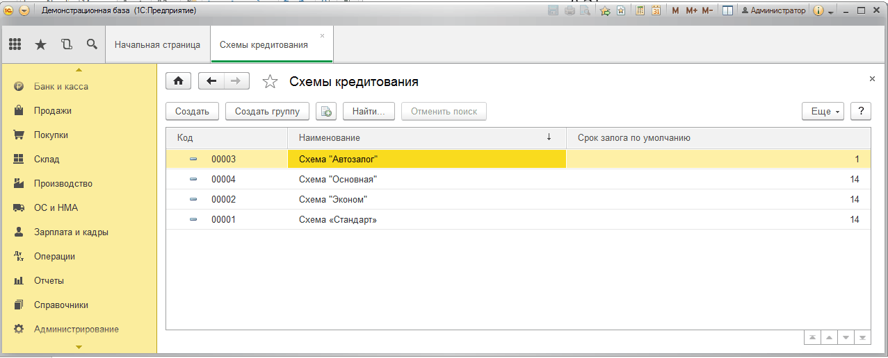Open the Favorites star panel
The image size is (888, 358).
pos(41,44)
